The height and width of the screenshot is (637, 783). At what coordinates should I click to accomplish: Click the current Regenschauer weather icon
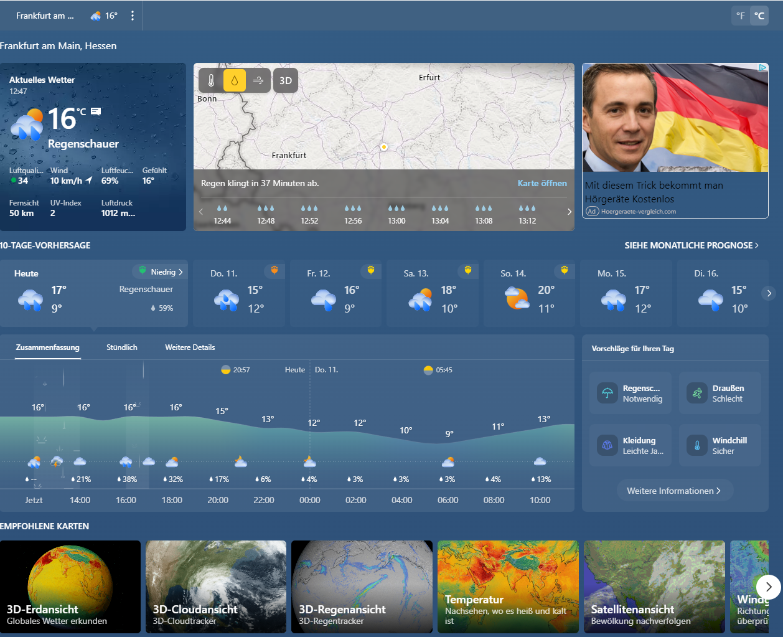coord(27,124)
